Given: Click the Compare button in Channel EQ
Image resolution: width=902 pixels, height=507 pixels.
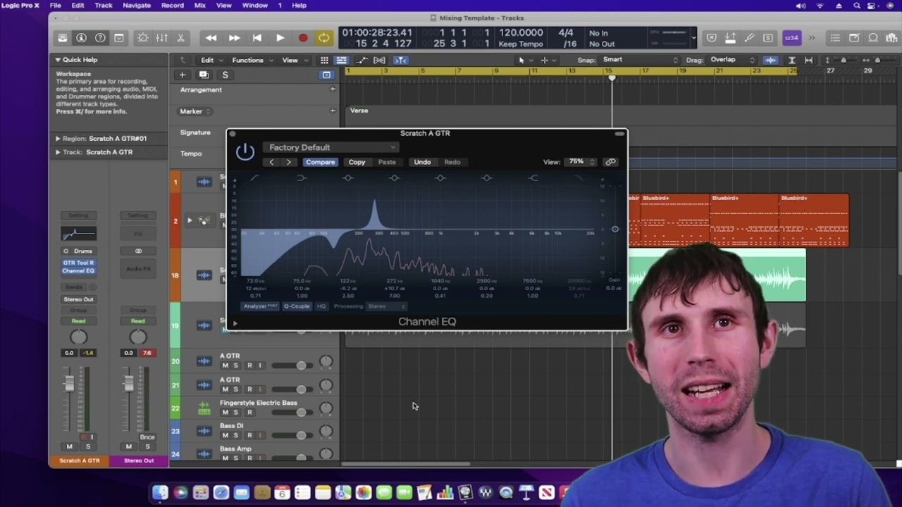Looking at the screenshot, I should pos(320,162).
